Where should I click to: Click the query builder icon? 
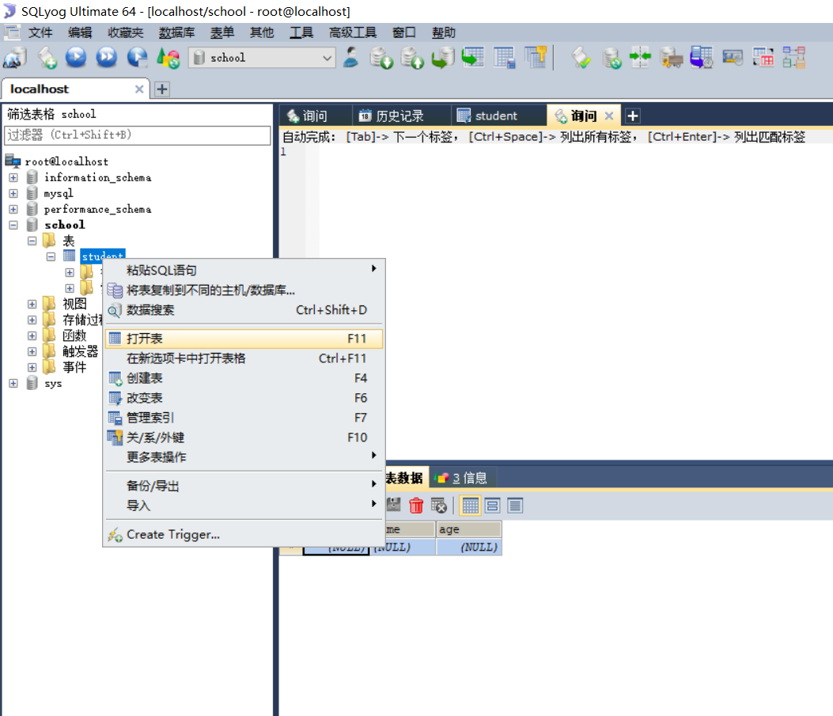coord(733,58)
